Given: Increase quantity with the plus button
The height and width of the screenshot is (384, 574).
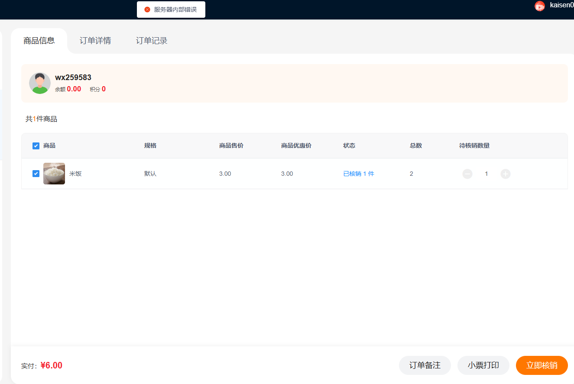Looking at the screenshot, I should [505, 174].
